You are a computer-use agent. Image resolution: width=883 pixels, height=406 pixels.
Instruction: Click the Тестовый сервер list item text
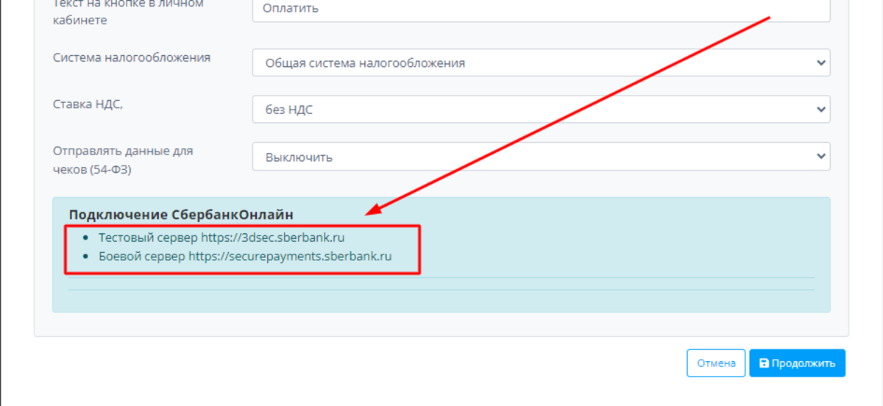click(x=149, y=238)
